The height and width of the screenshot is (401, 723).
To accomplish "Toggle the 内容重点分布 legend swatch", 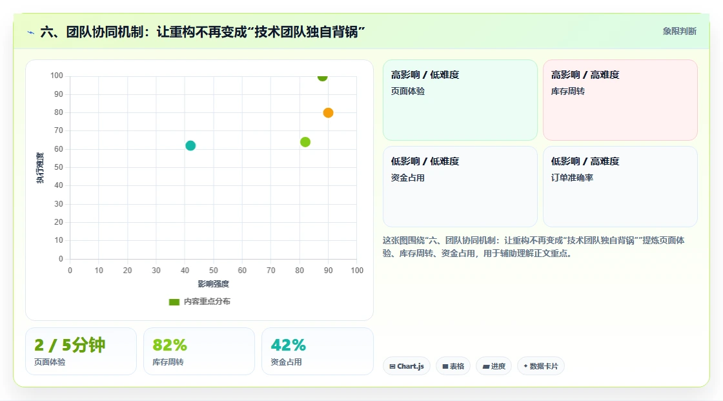I will 174,302.
